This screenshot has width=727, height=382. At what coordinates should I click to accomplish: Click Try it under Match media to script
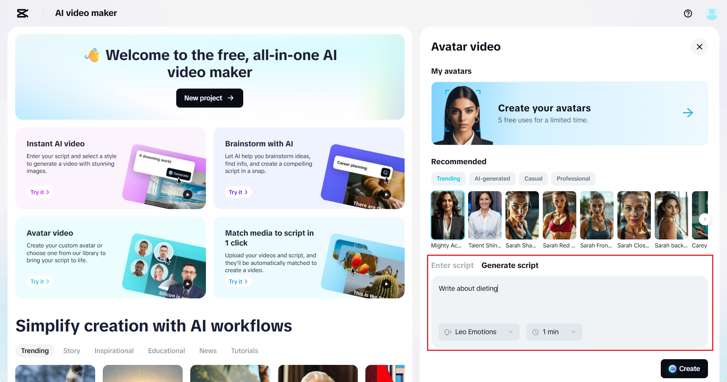click(x=238, y=282)
